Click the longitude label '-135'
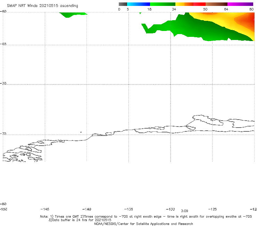257x226 pixels. coord(128,209)
